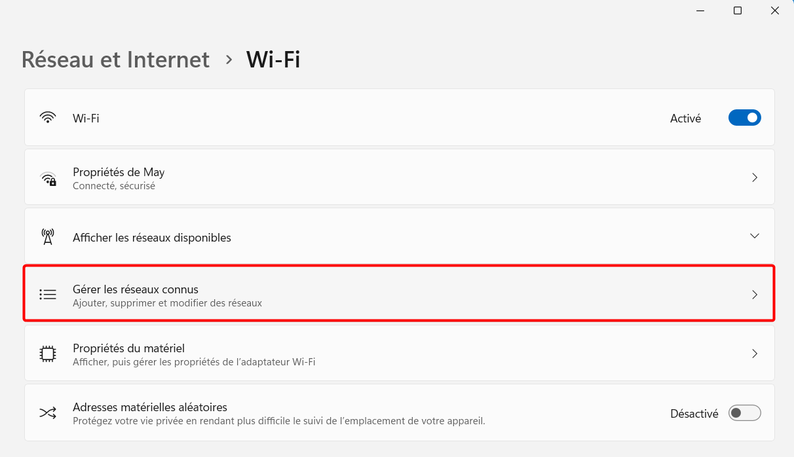Viewport: 794px width, 457px height.
Task: Expand Afficher les réseaux disponibles chevron
Action: [x=755, y=236]
